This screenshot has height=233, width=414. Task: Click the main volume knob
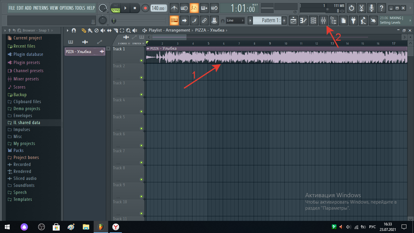click(103, 8)
